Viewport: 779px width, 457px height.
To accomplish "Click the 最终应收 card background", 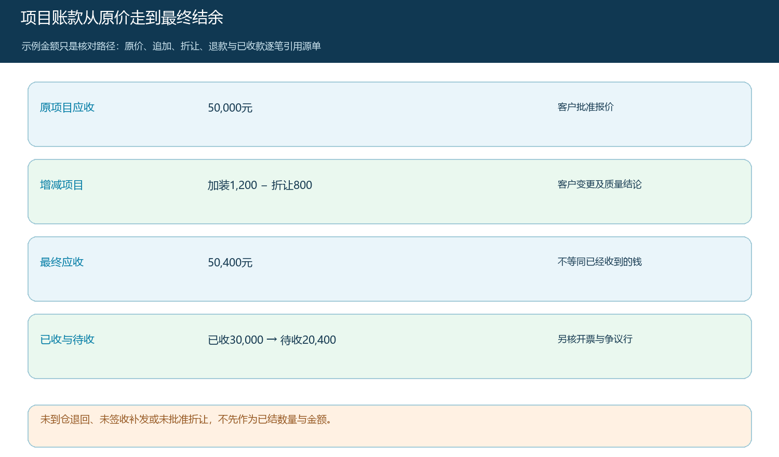I will [389, 269].
